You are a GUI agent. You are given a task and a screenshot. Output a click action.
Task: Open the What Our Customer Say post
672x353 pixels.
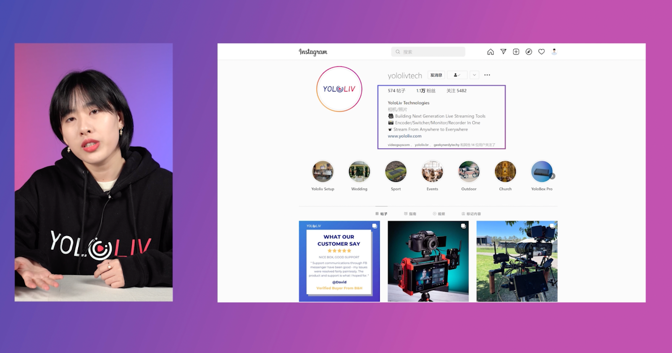[339, 261]
